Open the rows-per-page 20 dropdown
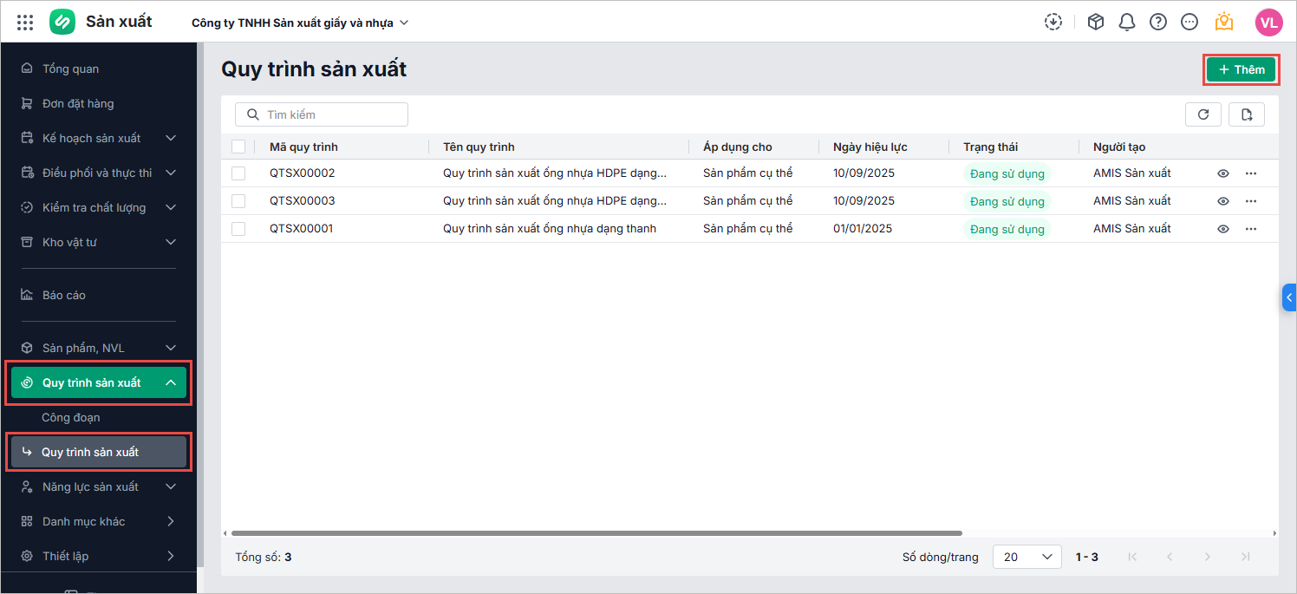1297x594 pixels. pos(1027,557)
